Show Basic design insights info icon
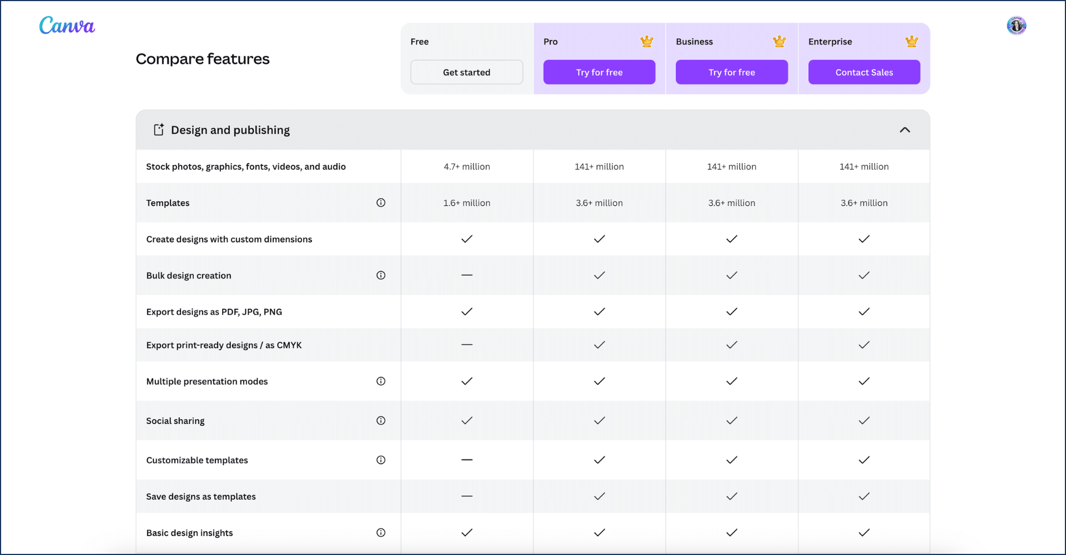The height and width of the screenshot is (555, 1066). click(x=381, y=533)
